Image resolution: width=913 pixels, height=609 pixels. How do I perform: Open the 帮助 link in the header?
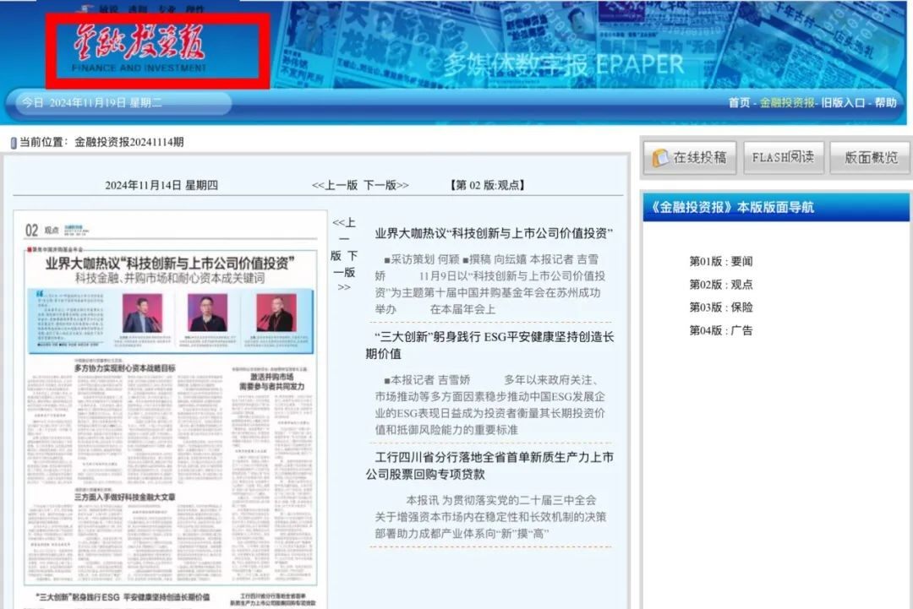pos(885,102)
